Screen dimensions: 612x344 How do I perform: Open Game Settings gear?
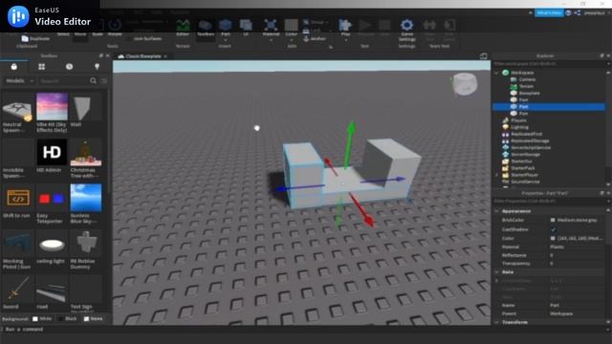[406, 26]
